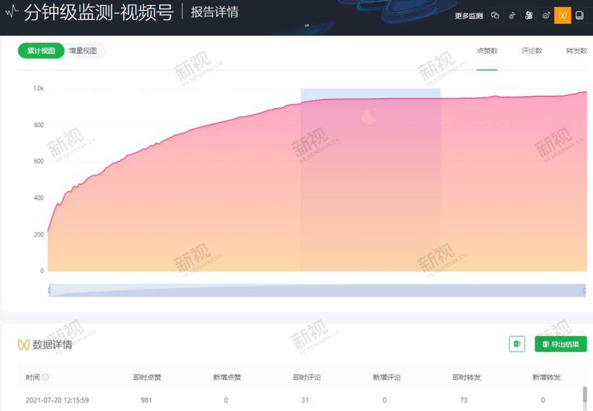Viewport: 593px width, 411px height.
Task: Select the WeChat monitoring platform icon
Action: coord(495,15)
